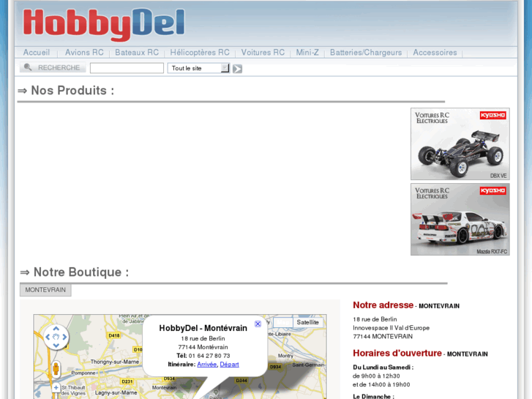Click the Nos Produits heading

(66, 91)
